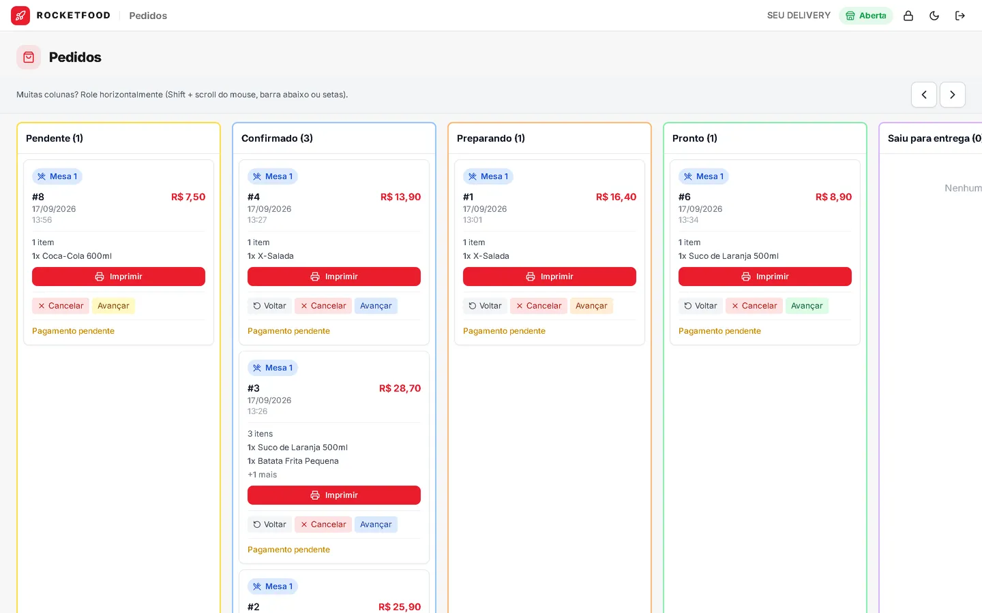Advance order #8 with yellow Avançar
This screenshot has height=613, width=982.
pyautogui.click(x=113, y=306)
